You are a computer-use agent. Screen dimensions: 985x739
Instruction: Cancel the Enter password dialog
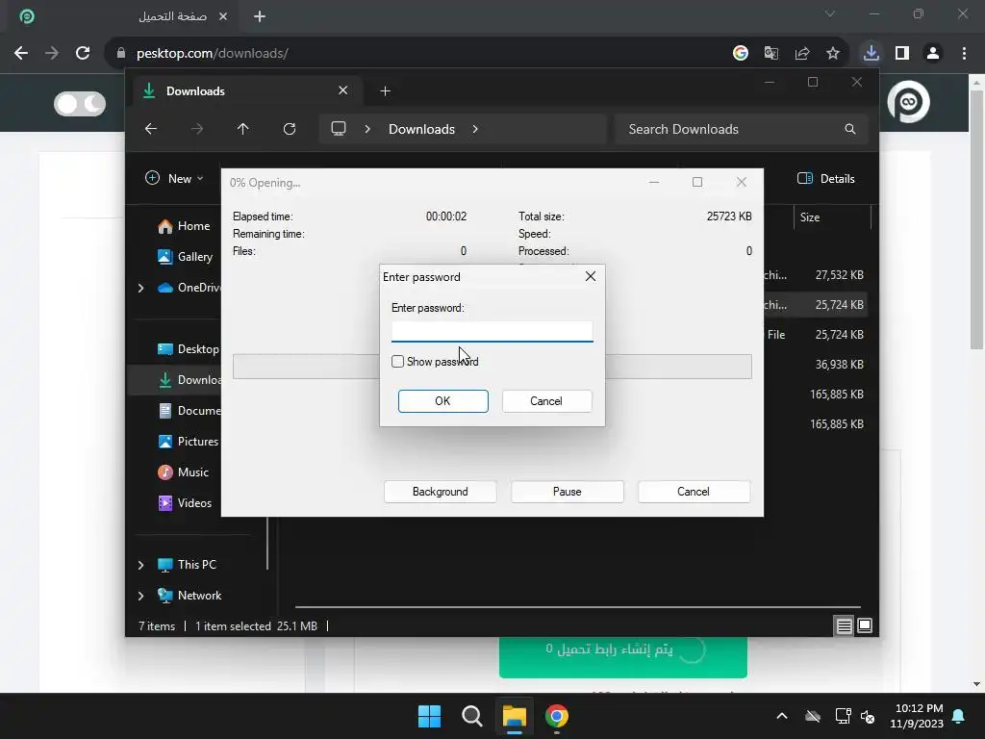[546, 401]
